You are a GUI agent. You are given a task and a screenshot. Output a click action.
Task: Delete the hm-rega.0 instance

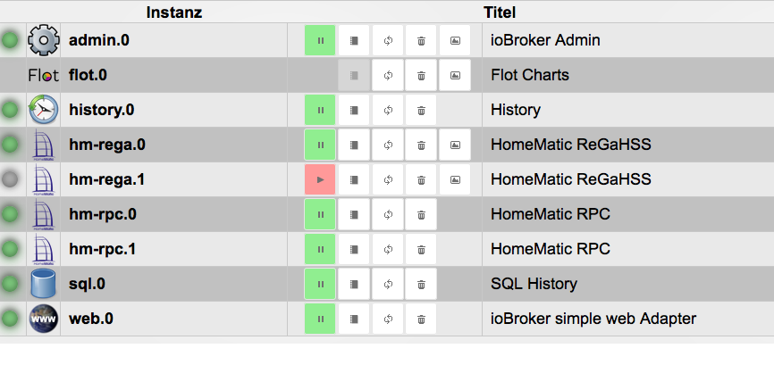[421, 145]
